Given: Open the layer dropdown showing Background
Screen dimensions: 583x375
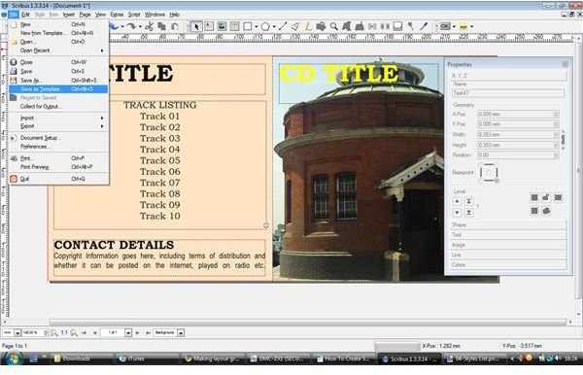Looking at the screenshot, I should [x=169, y=332].
